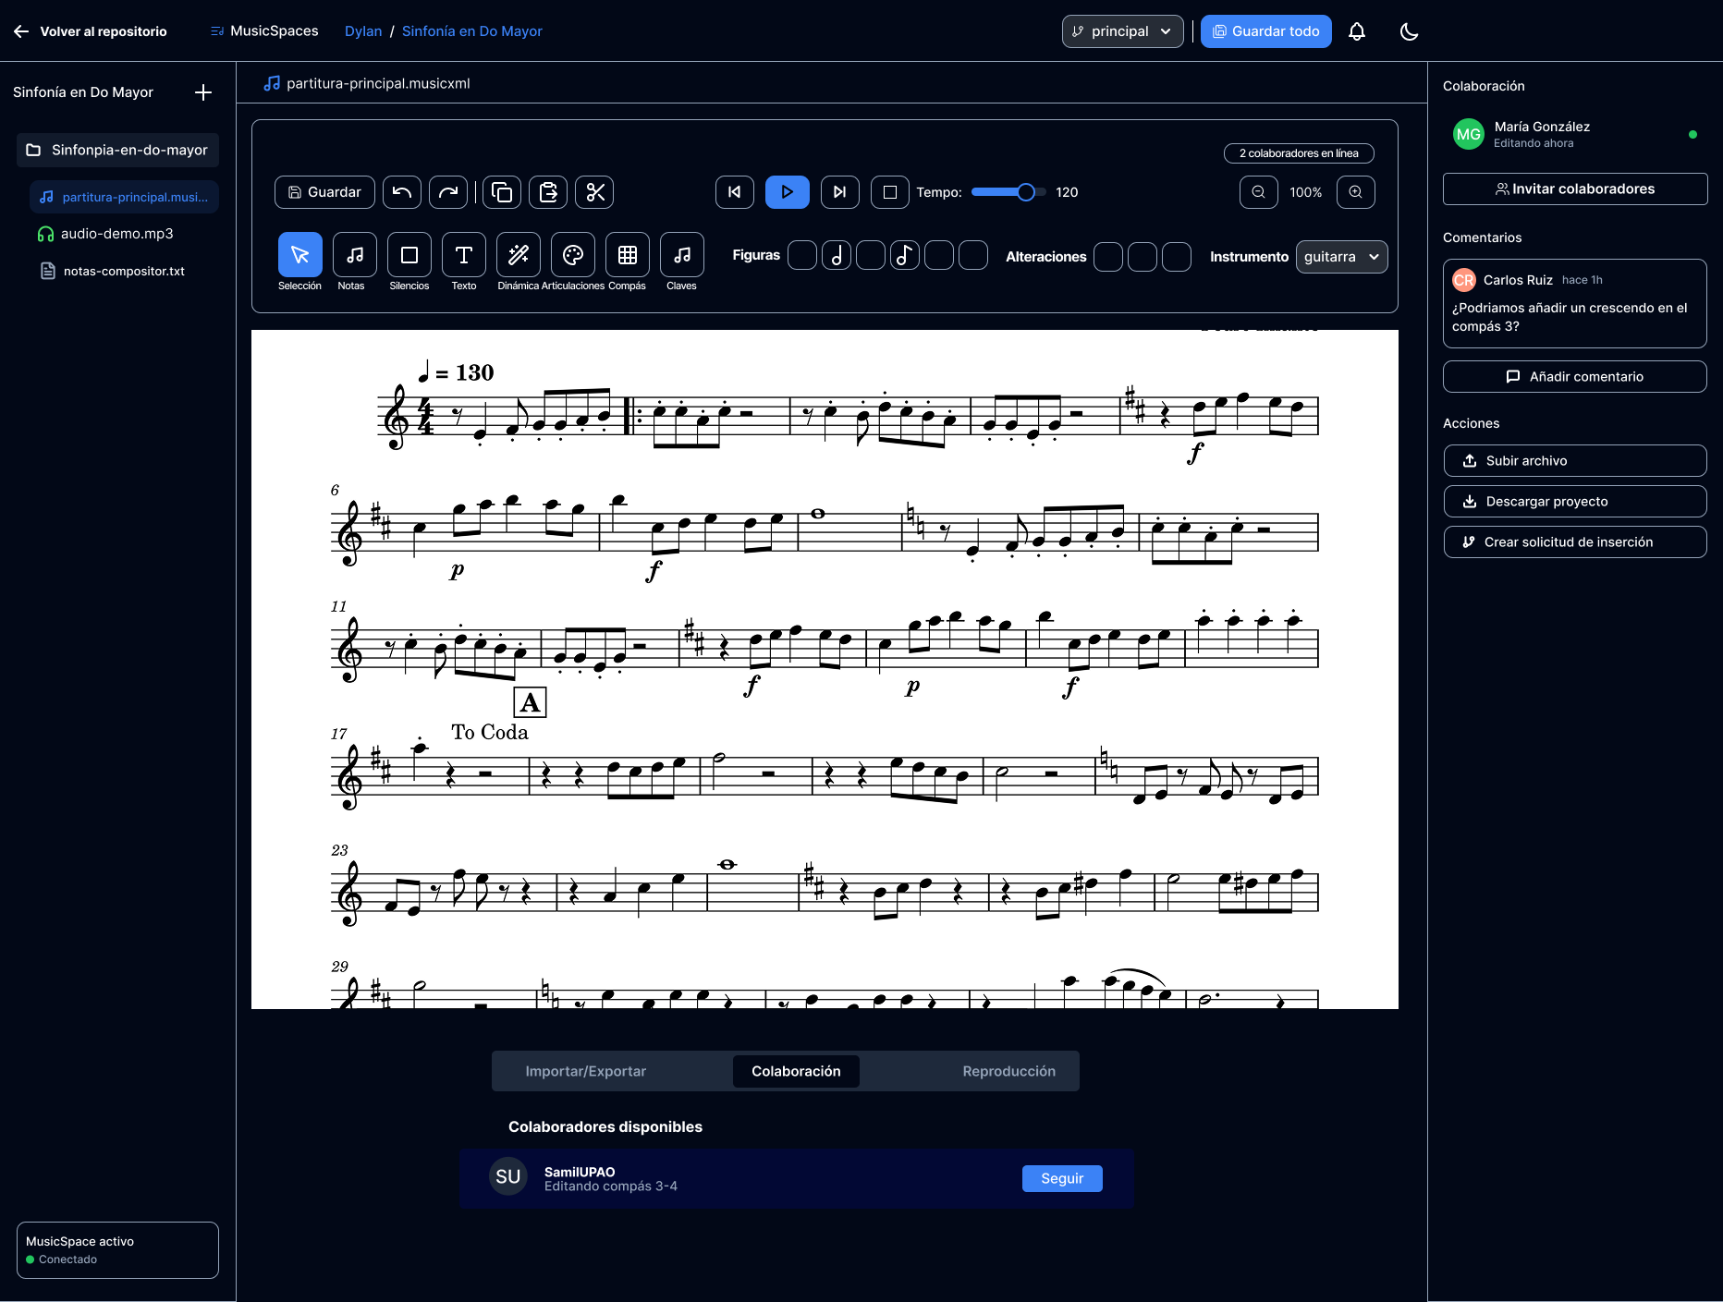Open the principal branch dropdown
The image size is (1723, 1302).
[1122, 31]
